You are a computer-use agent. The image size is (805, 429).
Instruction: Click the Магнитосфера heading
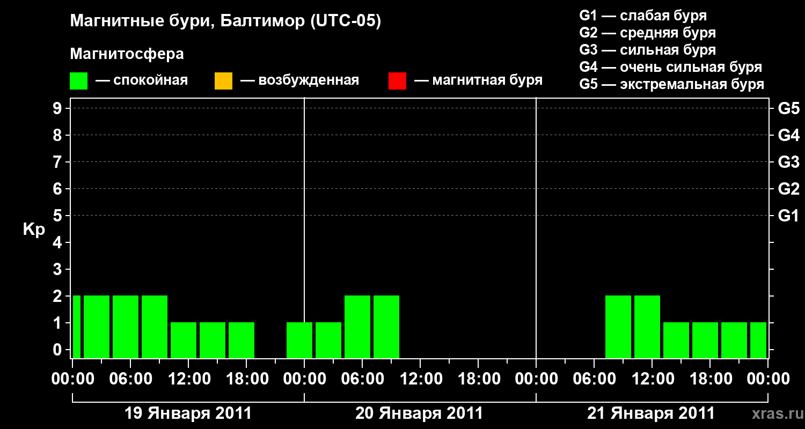coord(127,54)
